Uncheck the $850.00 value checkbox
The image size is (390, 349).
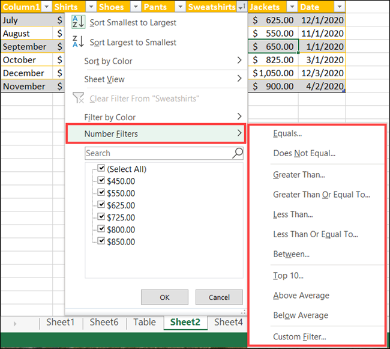point(101,241)
